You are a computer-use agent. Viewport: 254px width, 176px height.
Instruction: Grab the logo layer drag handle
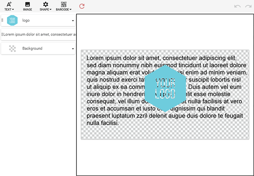(2, 20)
